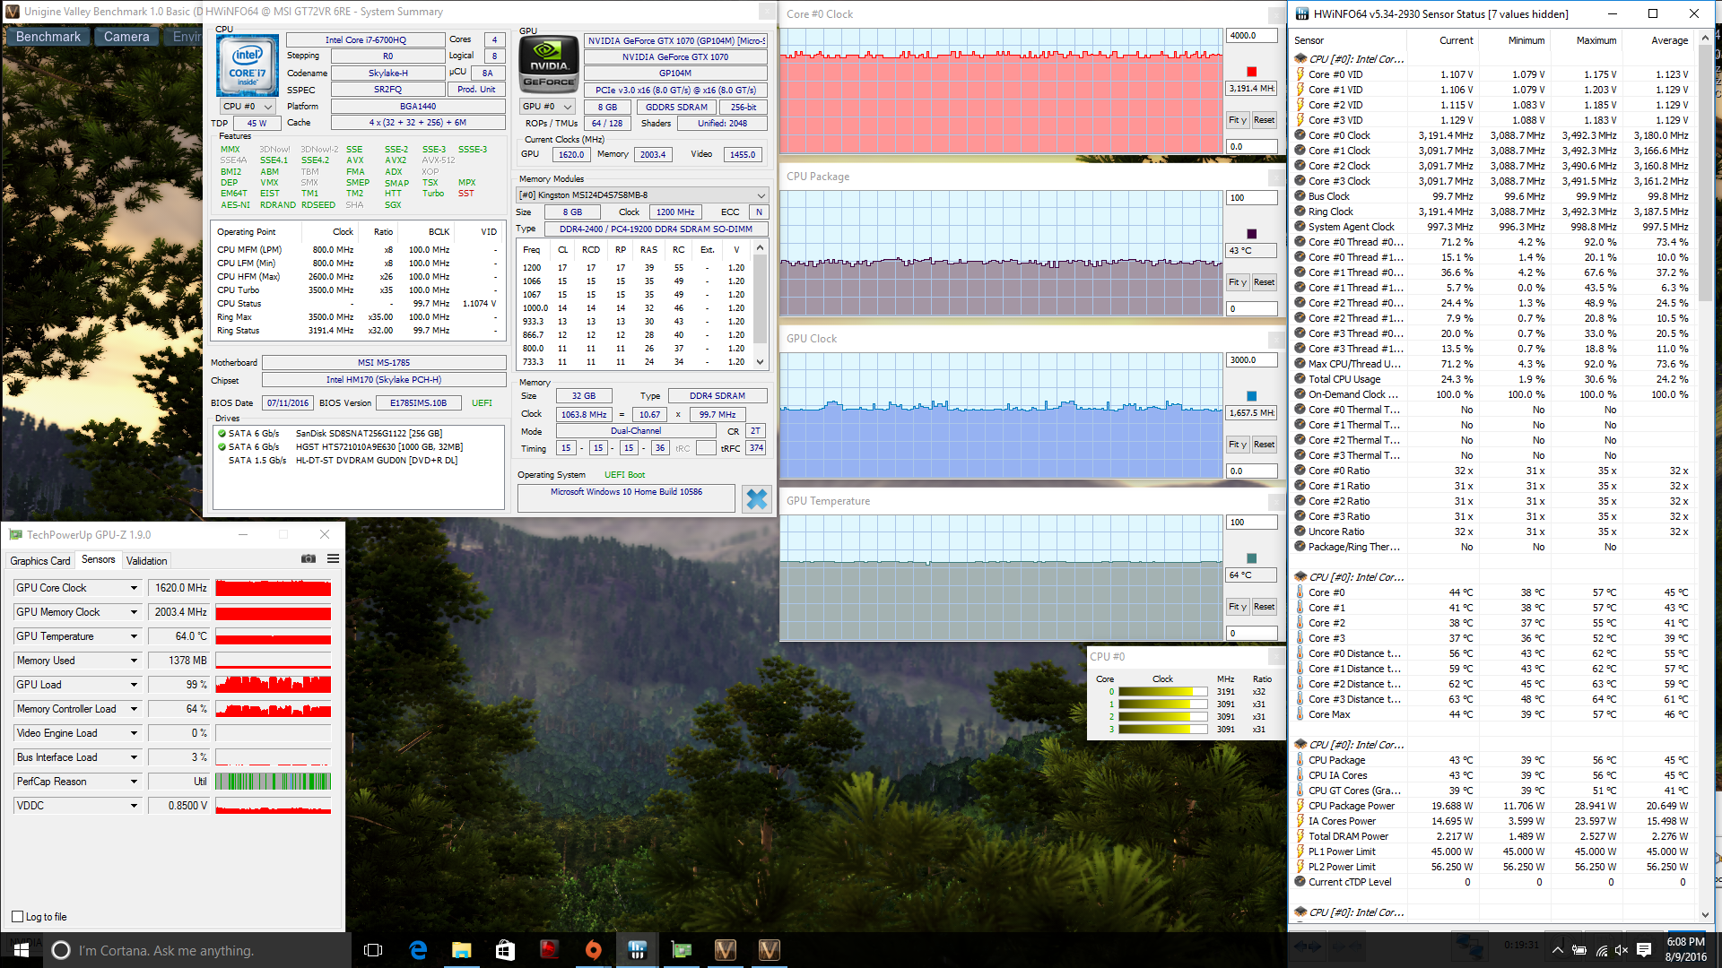
Task: Take a GPU-Z screenshot with the camera icon
Action: pos(309,558)
